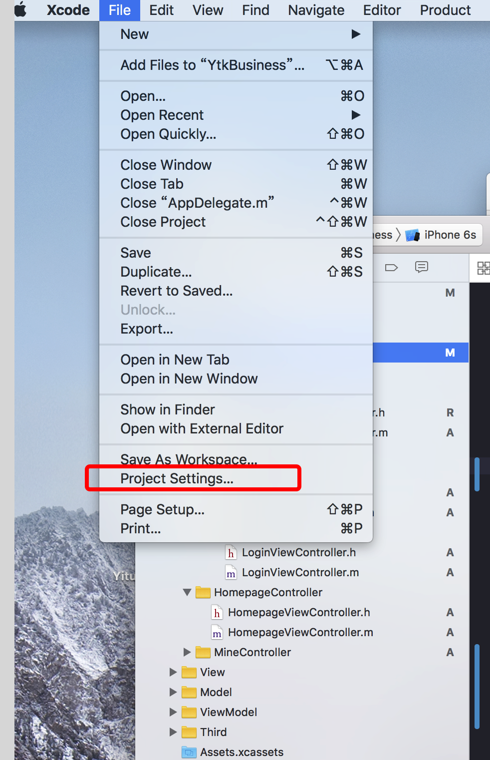
Task: Expand the Open Recent submenu
Action: tap(236, 115)
